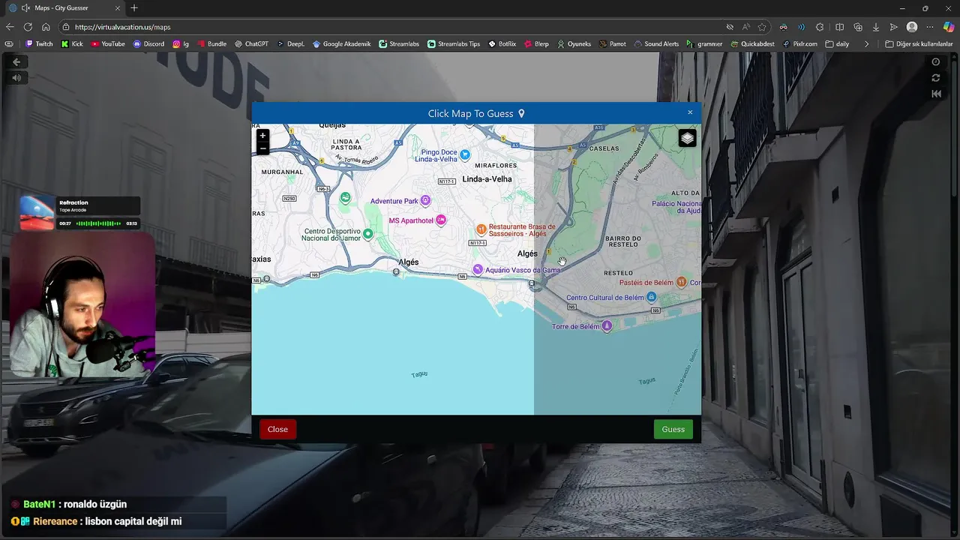
Task: Close the guess map dialog with X
Action: pos(690,112)
